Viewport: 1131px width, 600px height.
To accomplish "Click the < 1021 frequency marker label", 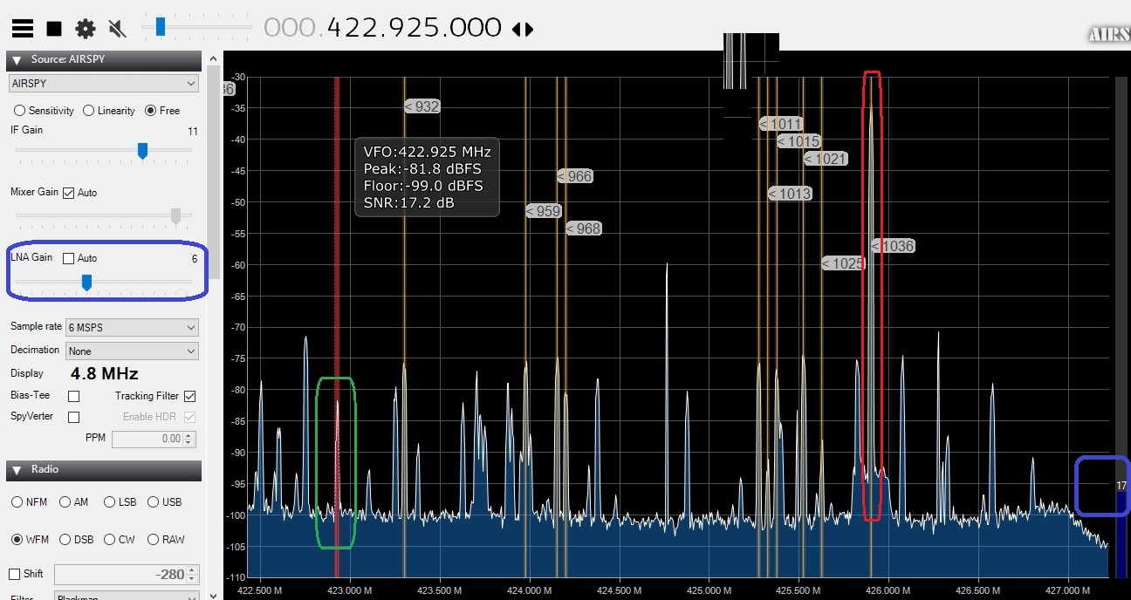I will click(x=826, y=159).
